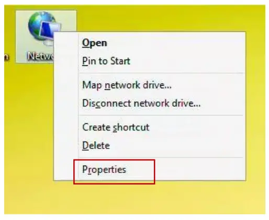Click the truncated "Netwo" icon label

[x=40, y=56]
